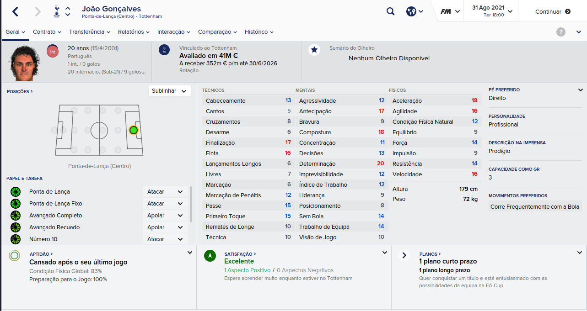
Task: Click the world globe icon
Action: pyautogui.click(x=411, y=11)
